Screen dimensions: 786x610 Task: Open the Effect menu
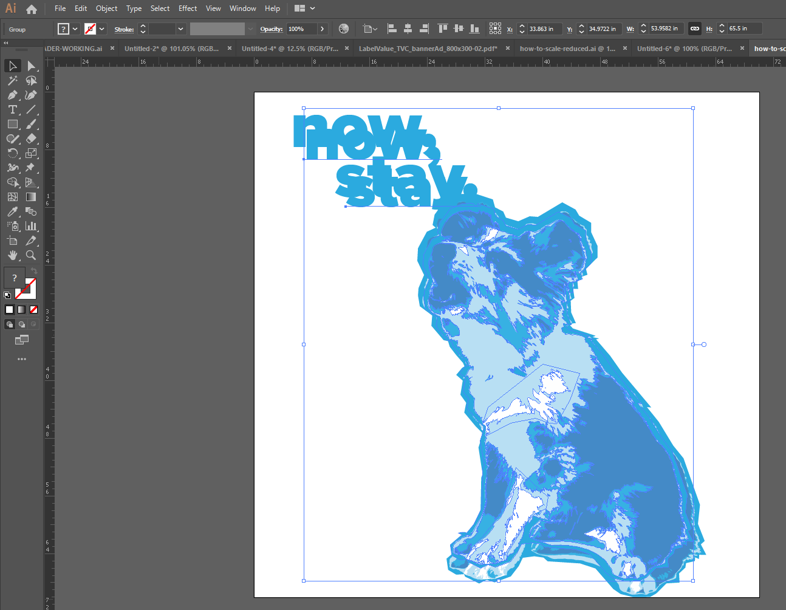pos(188,9)
